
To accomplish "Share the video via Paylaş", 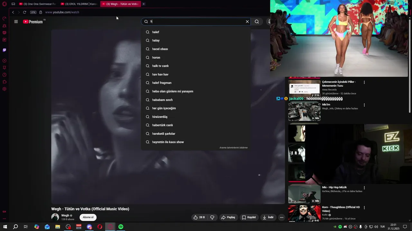I will (228, 217).
